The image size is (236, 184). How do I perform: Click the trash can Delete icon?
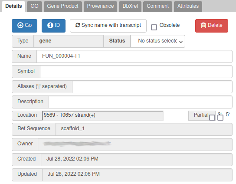[x=203, y=25]
